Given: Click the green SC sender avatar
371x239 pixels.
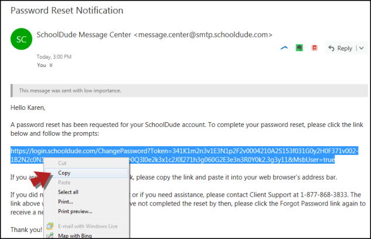Looking at the screenshot, I should pyautogui.click(x=21, y=39).
